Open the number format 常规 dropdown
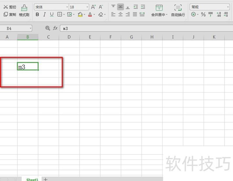Screen dimensions: 233x181 point(228,7)
